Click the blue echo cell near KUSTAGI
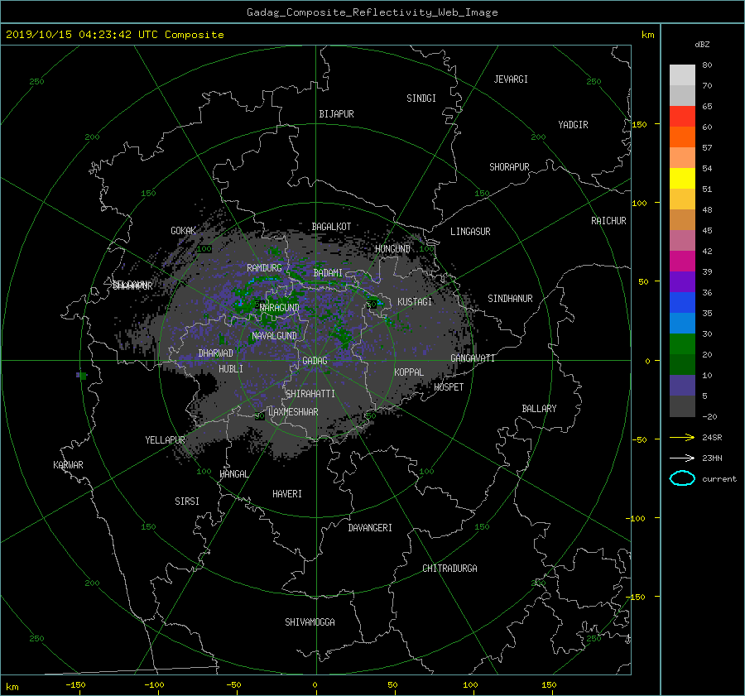The image size is (745, 696). 379,303
